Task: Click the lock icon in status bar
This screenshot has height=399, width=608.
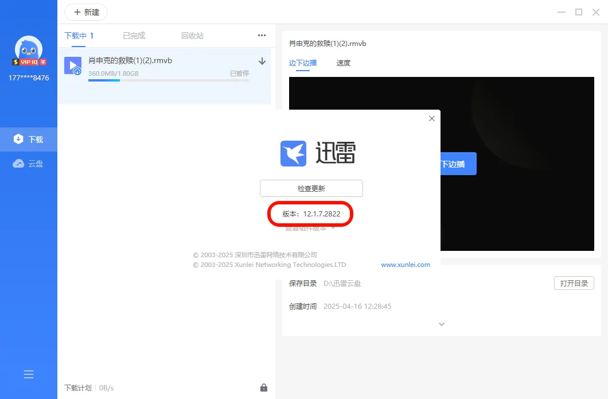Action: [x=264, y=388]
